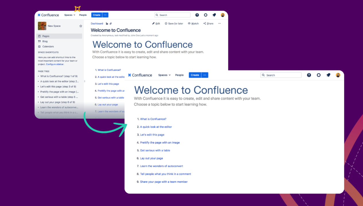Open Spaces dropdown in the front window
363x206 pixels.
pyautogui.click(x=164, y=75)
